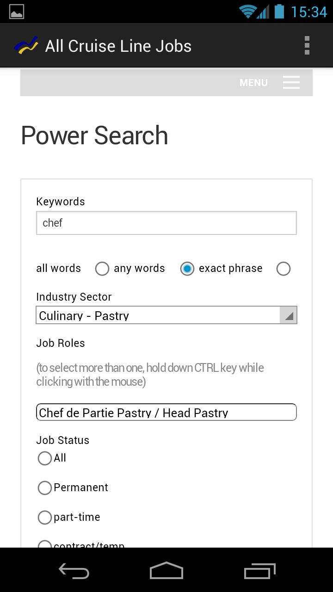Open the Chef de Partie Pastry roles list
Viewport: 333px width, 592px height.
(166, 412)
